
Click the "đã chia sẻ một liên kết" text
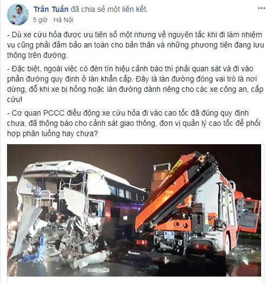pos(109,9)
